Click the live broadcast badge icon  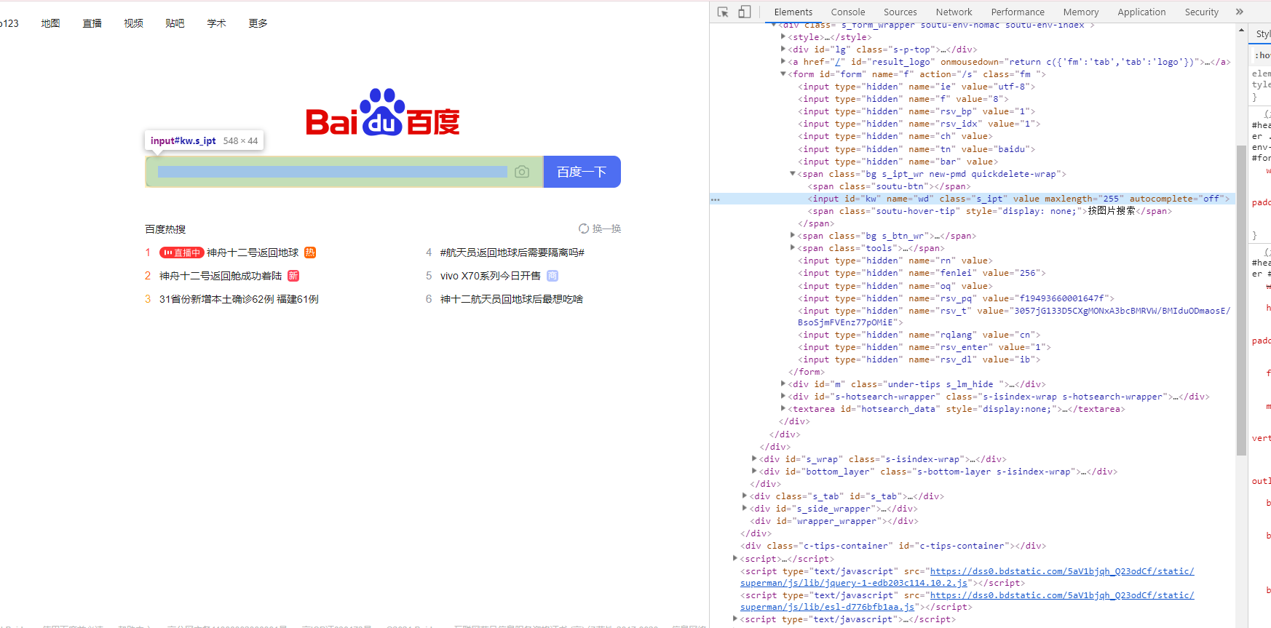(181, 253)
